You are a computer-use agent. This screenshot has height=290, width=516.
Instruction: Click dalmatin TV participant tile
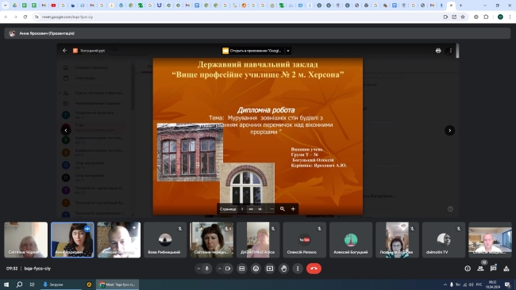[x=444, y=240]
